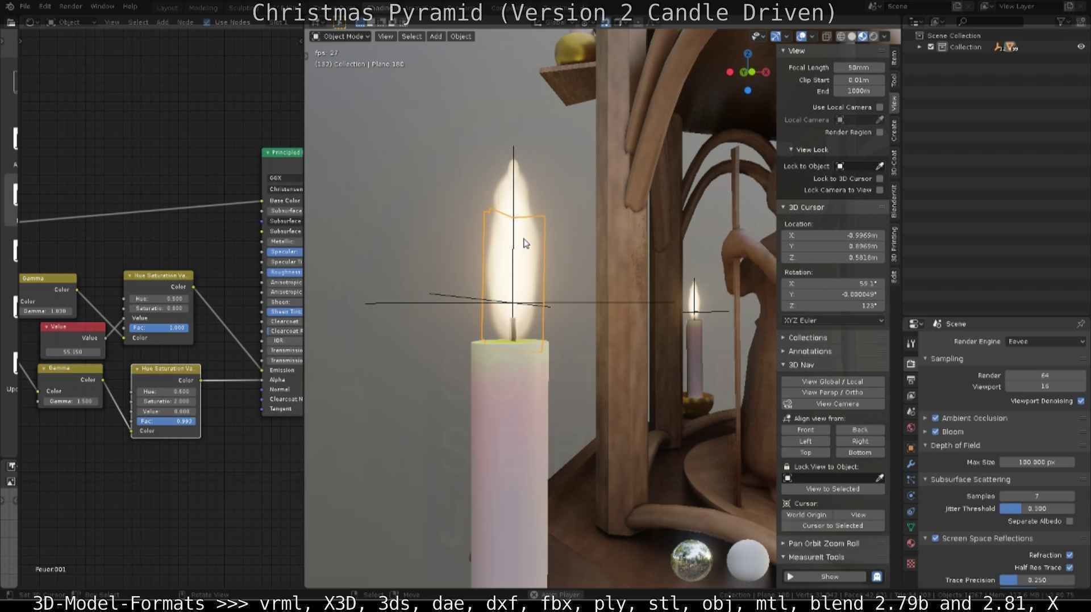Open viewport Add menu
The width and height of the screenshot is (1091, 612).
436,36
